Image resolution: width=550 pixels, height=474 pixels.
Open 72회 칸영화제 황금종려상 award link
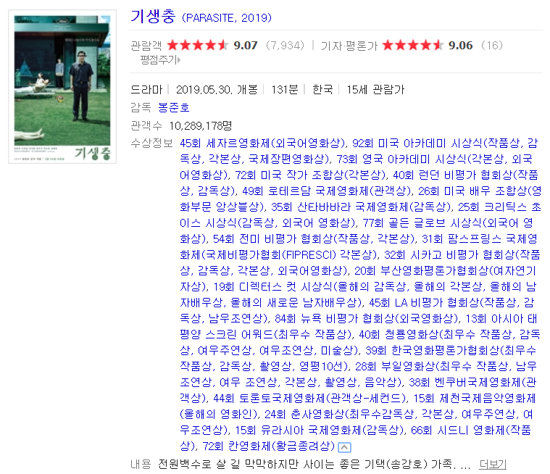click(x=269, y=446)
